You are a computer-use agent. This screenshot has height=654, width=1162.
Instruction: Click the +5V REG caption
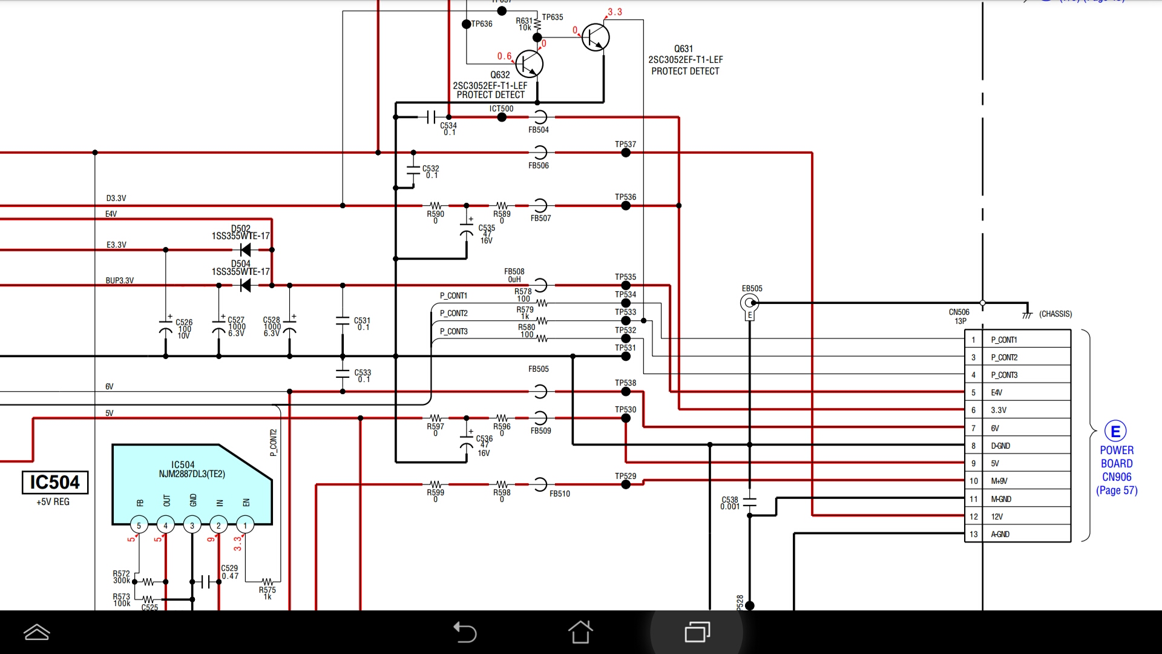pyautogui.click(x=53, y=502)
